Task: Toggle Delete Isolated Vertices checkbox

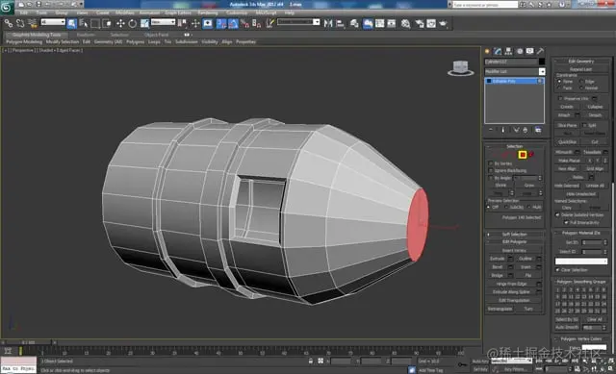Action: [557, 215]
